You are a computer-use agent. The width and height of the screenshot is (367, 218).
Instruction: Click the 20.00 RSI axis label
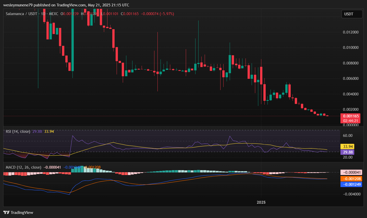coord(348,157)
